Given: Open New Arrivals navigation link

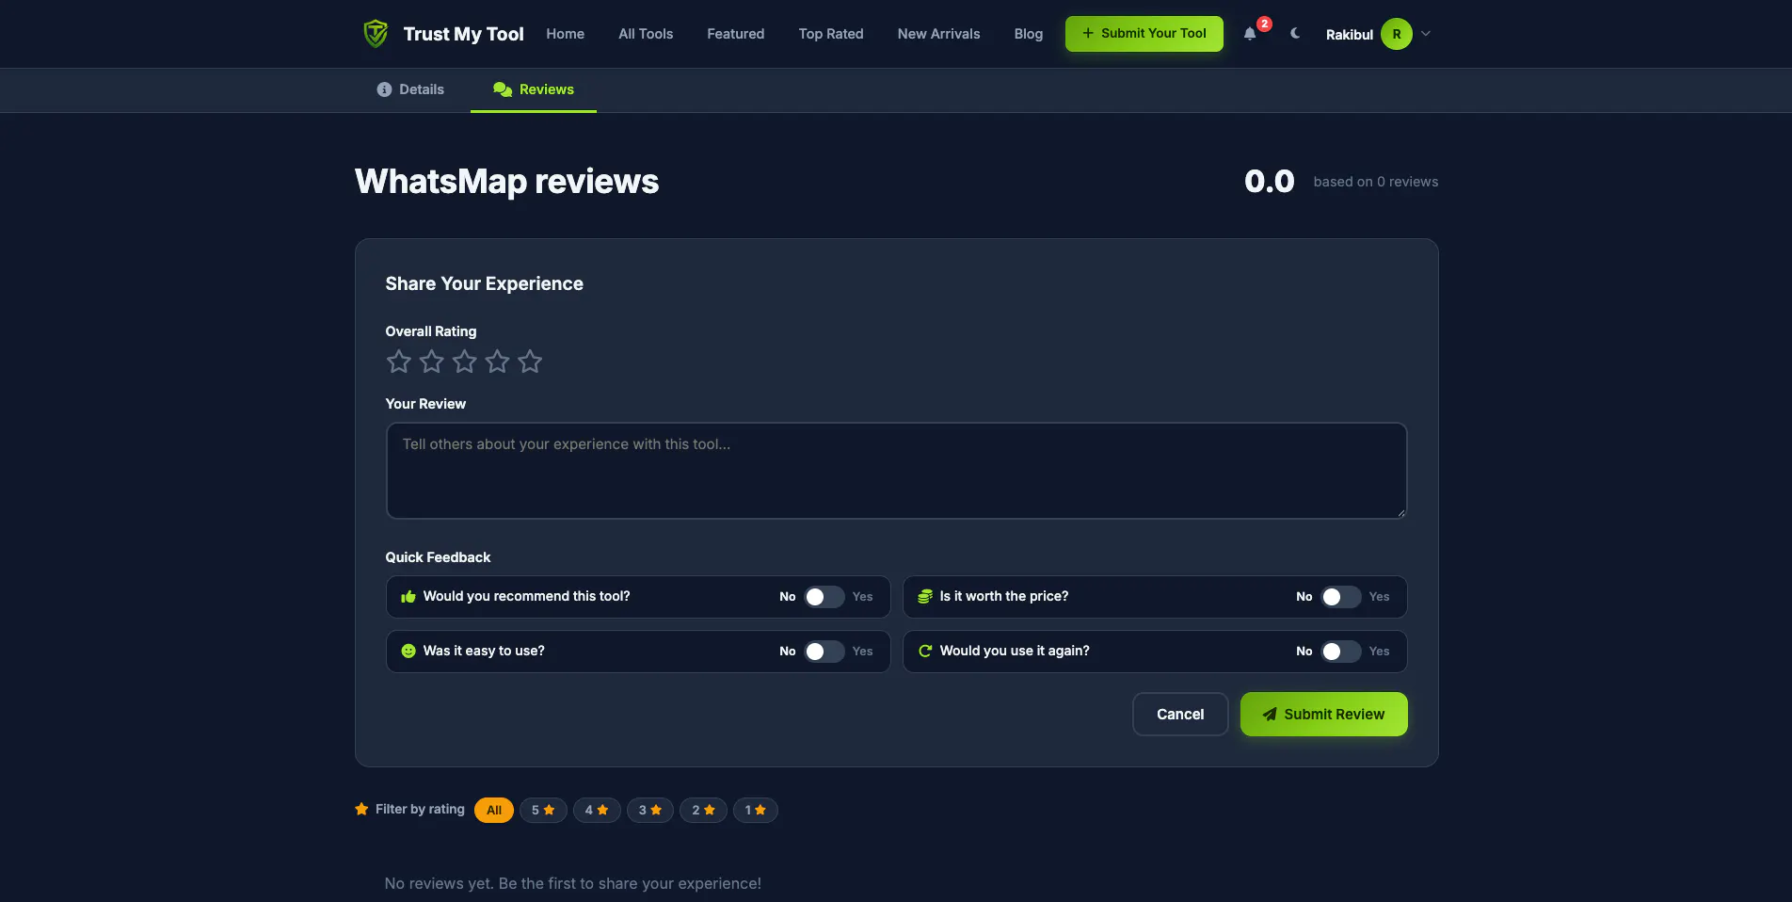Looking at the screenshot, I should (x=938, y=34).
